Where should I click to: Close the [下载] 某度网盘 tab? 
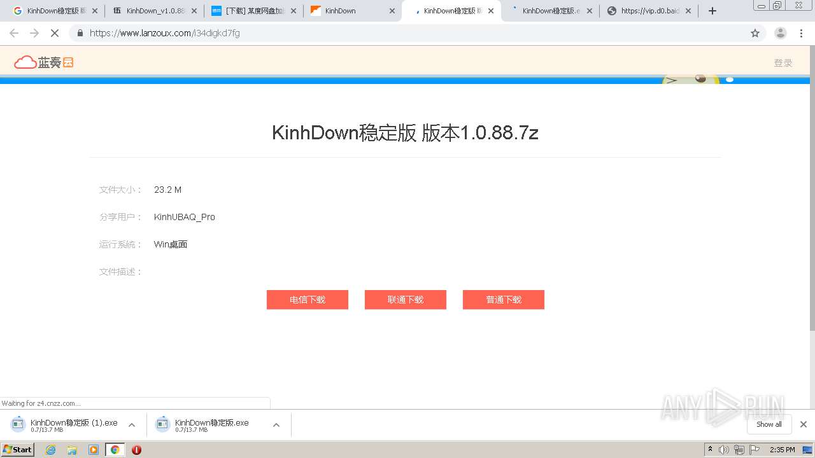coord(294,11)
